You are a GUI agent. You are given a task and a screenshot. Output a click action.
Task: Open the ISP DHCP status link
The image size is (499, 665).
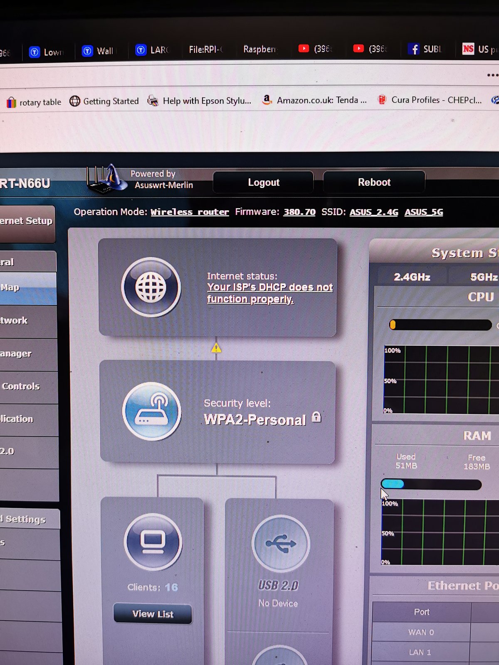click(270, 293)
